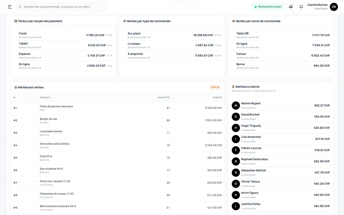Click the Livraison order type row
This screenshot has height=215, width=344.
[x=172, y=45]
